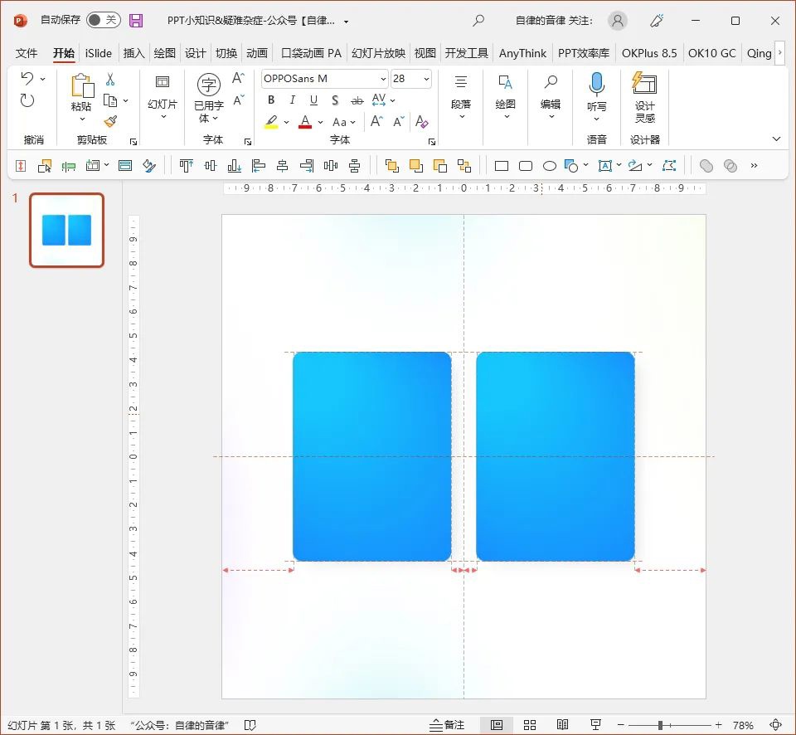Image resolution: width=796 pixels, height=735 pixels.
Task: Click the Undo arrow icon
Action: [27, 79]
